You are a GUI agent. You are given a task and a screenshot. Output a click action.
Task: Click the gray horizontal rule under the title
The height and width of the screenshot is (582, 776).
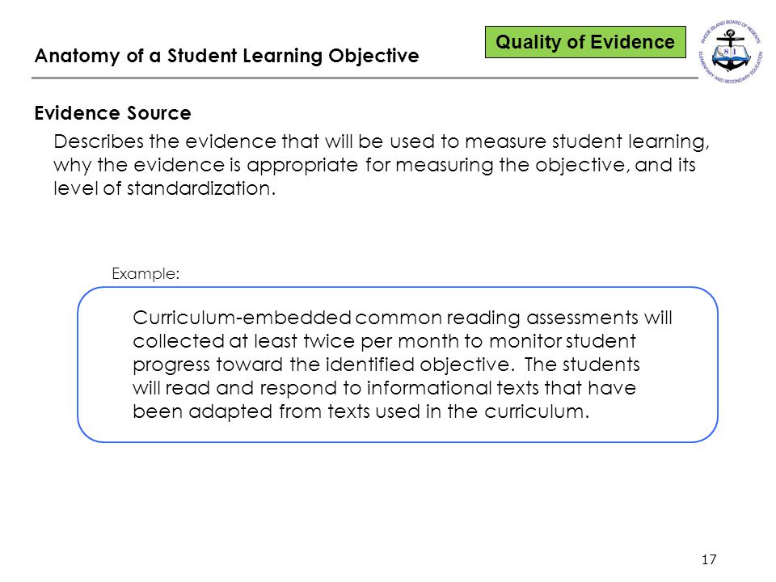(365, 78)
